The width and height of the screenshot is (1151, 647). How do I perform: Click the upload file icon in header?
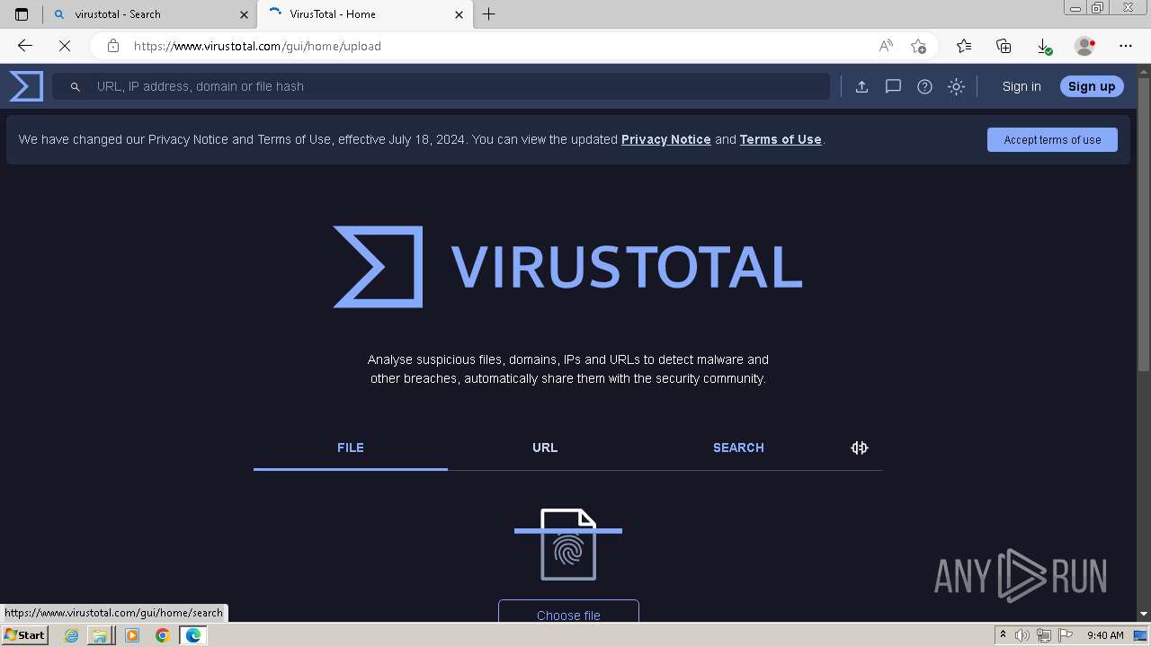click(861, 86)
